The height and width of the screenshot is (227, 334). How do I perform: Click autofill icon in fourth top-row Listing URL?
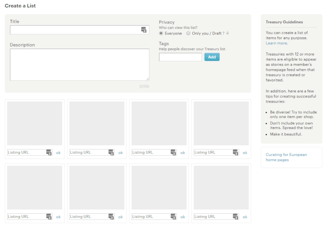[x=236, y=152]
